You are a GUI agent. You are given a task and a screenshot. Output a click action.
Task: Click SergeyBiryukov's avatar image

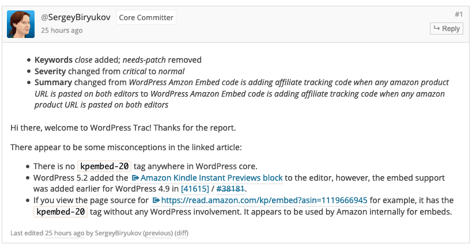pyautogui.click(x=21, y=24)
